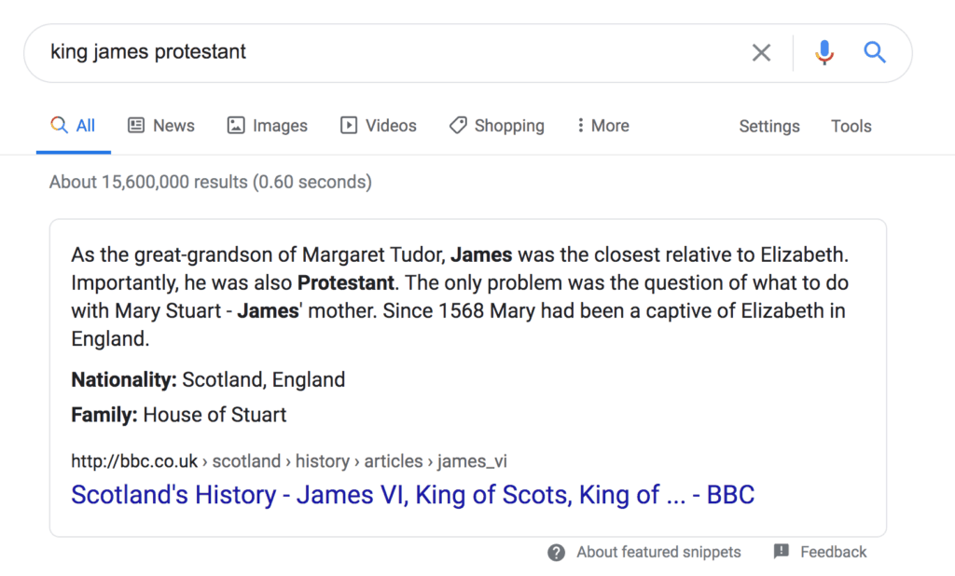Click the Nationality Scotland, England line
955x576 pixels.
click(x=208, y=380)
